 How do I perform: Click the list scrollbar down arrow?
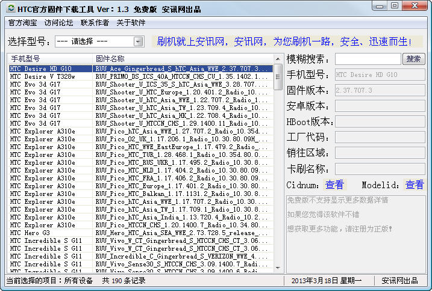[278, 268]
